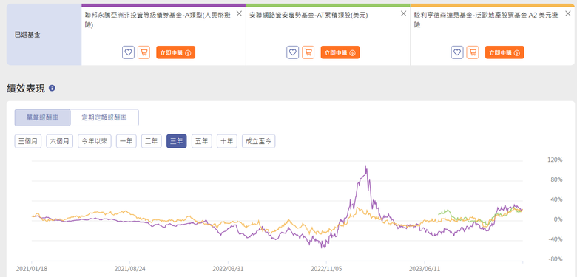Select 一年 period
Image resolution: width=577 pixels, height=277 pixels.
coord(126,141)
